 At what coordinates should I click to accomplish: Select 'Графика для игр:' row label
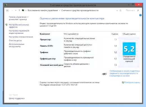tap(48, 59)
